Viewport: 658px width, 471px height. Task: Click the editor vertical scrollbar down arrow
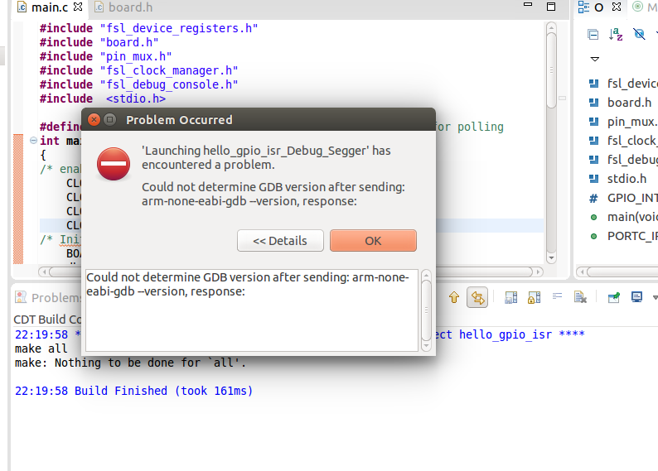coord(551,257)
